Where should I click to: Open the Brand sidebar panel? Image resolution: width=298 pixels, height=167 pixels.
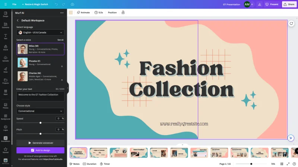[x=6, y=48]
